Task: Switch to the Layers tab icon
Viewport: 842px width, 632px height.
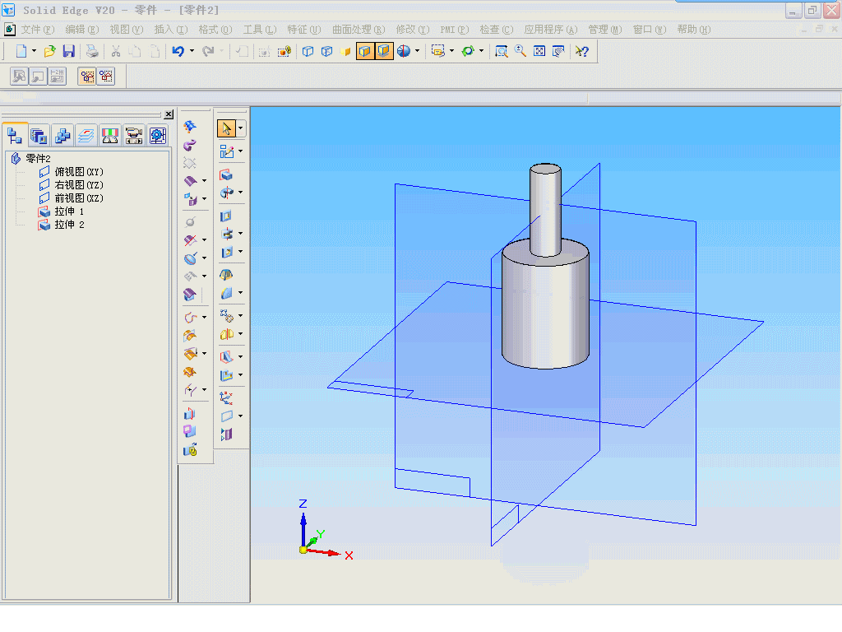Action: [86, 136]
